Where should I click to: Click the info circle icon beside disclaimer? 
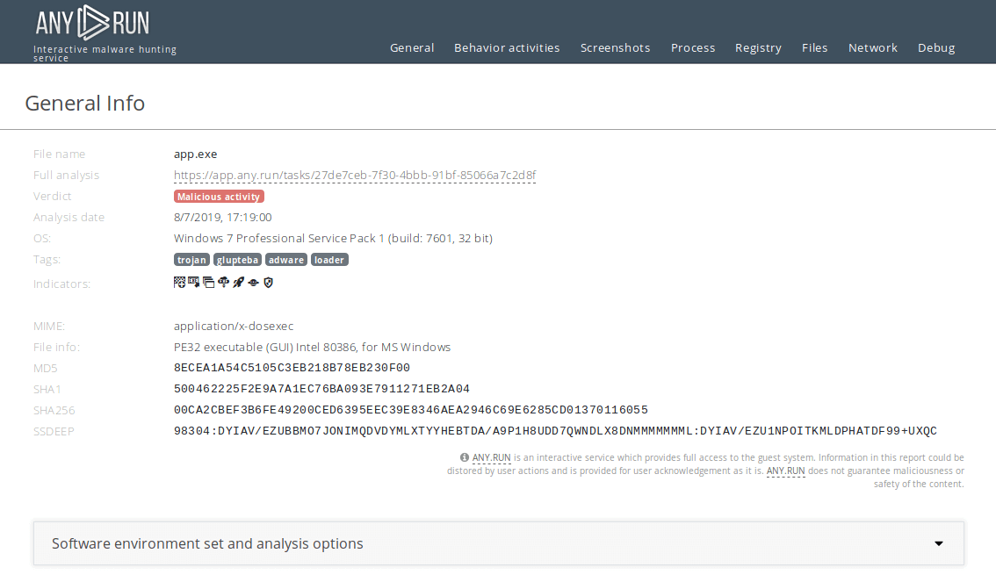(x=465, y=457)
